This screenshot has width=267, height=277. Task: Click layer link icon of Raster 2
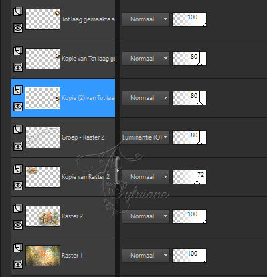point(18,208)
